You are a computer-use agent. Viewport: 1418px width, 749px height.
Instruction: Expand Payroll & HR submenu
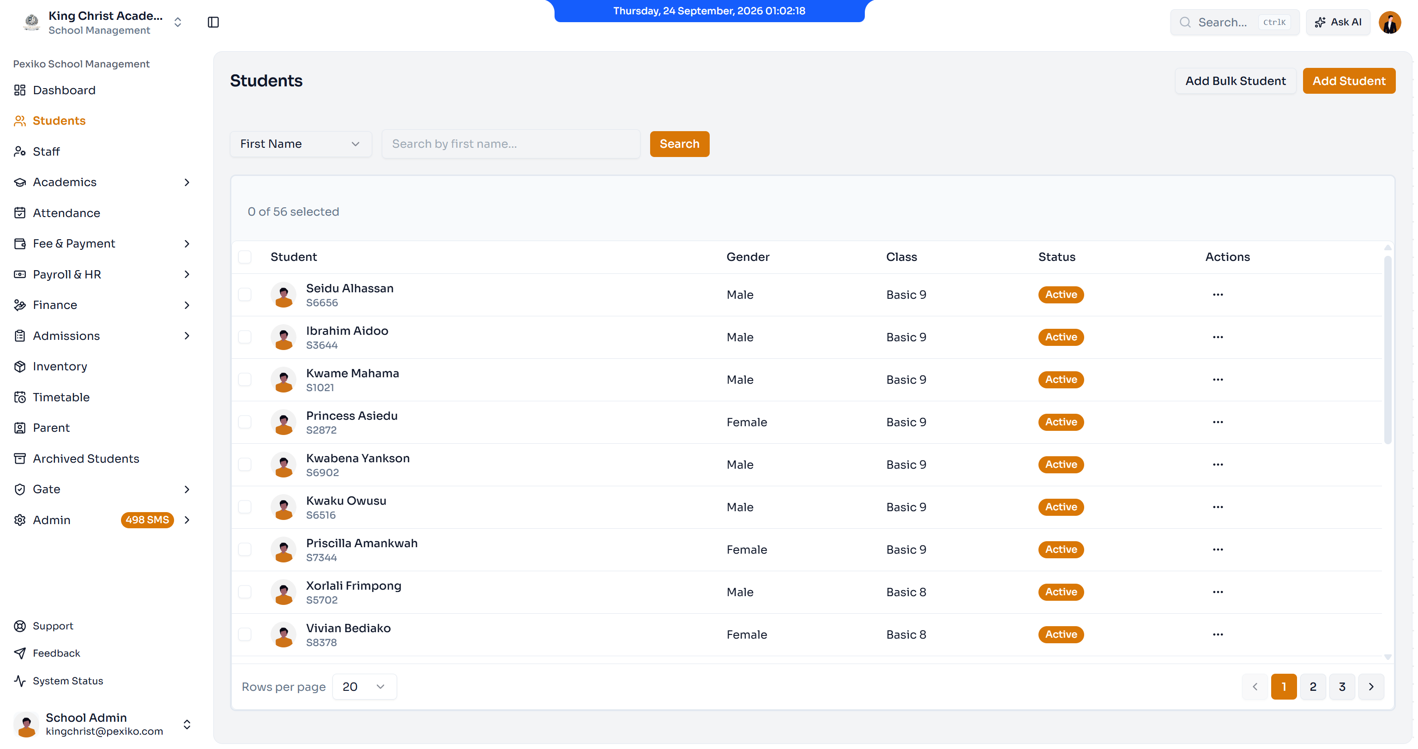(x=103, y=274)
